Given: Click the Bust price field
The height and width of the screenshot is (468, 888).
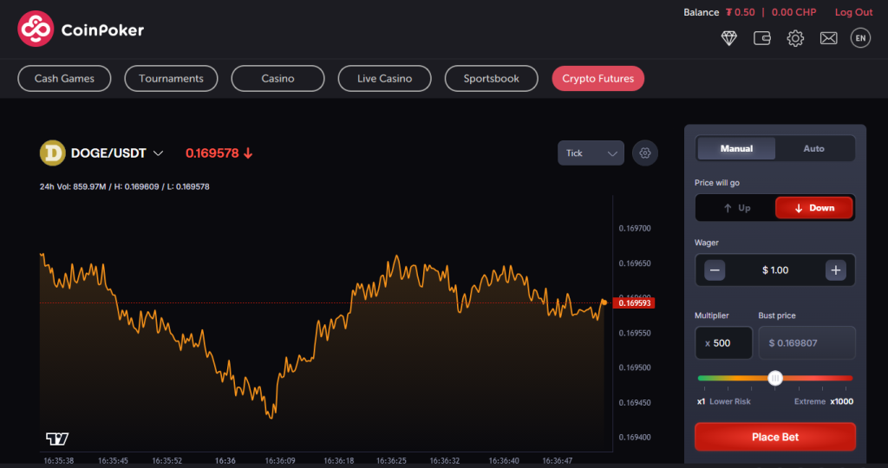Looking at the screenshot, I should click(x=806, y=343).
